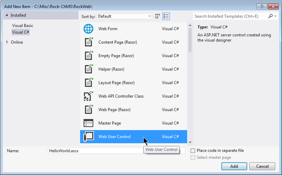Click the Search Installed Templates box
The height and width of the screenshot is (175, 282).
pyautogui.click(x=230, y=16)
